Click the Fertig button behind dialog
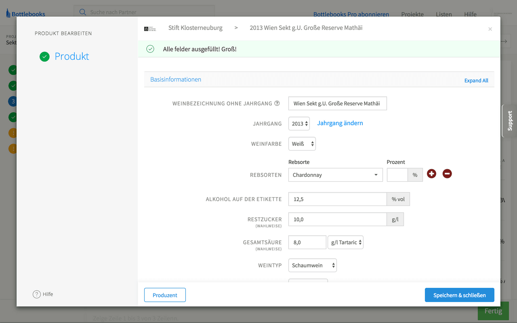Image resolution: width=517 pixels, height=323 pixels. [x=493, y=311]
